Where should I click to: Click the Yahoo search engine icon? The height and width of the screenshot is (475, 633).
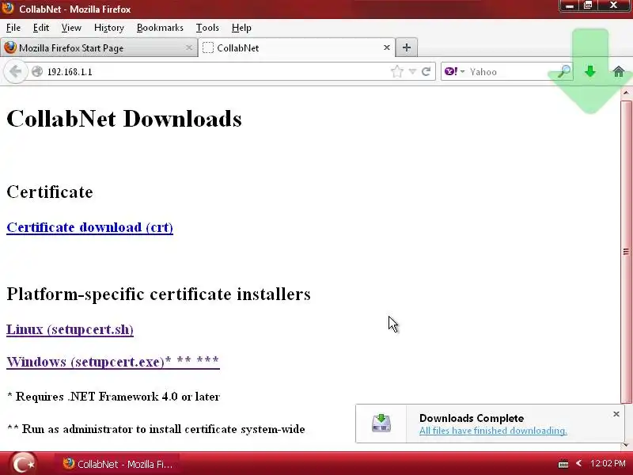(x=450, y=71)
